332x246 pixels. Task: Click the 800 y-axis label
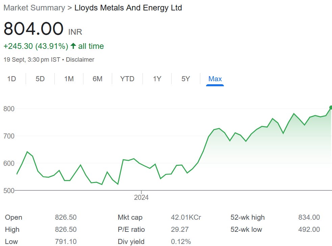pyautogui.click(x=9, y=109)
